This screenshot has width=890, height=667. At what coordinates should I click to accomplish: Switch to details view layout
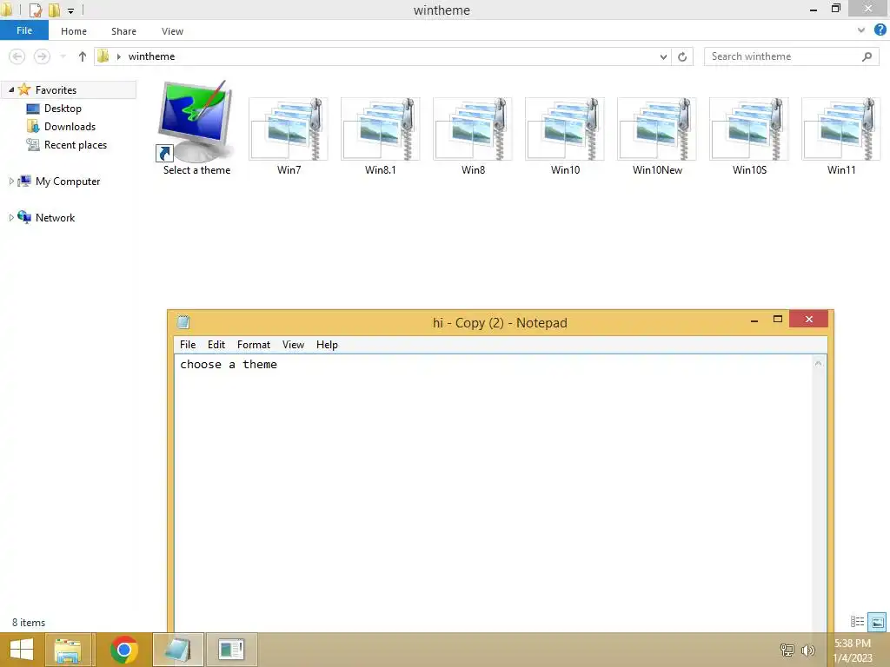coord(857,622)
